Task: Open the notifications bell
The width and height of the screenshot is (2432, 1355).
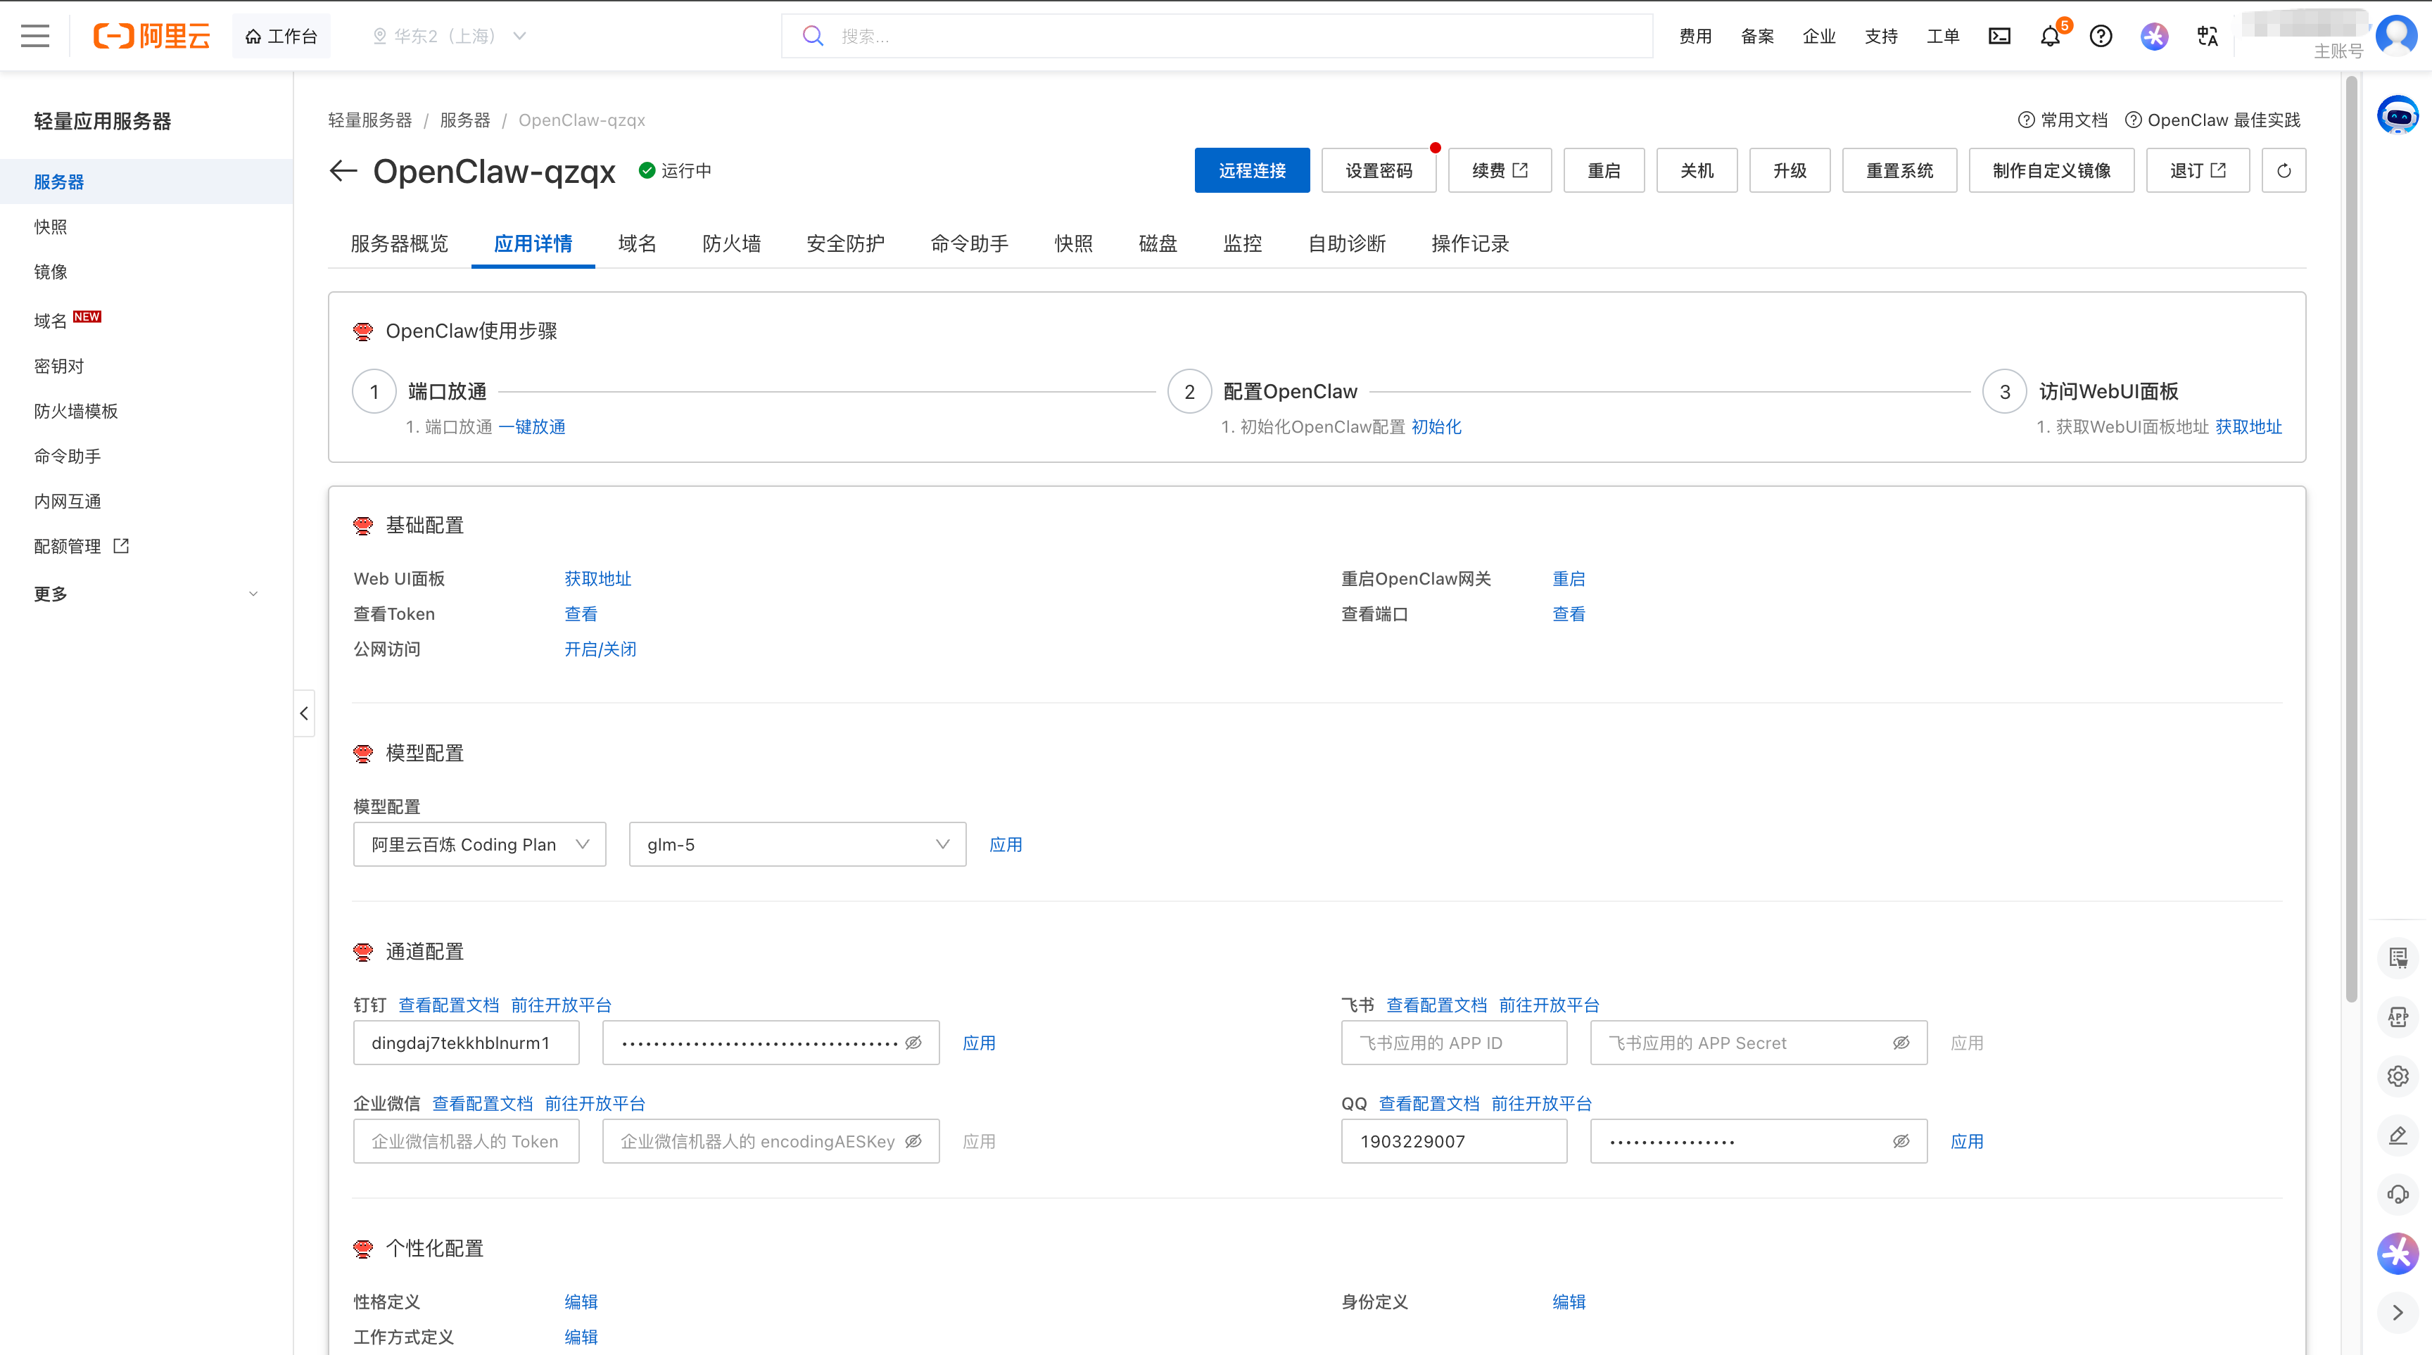Action: click(2050, 36)
